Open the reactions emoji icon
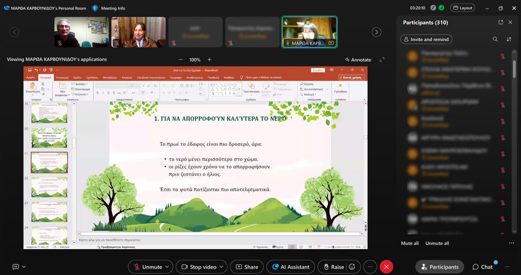Viewport: 521px width, 275px height. 352,267
